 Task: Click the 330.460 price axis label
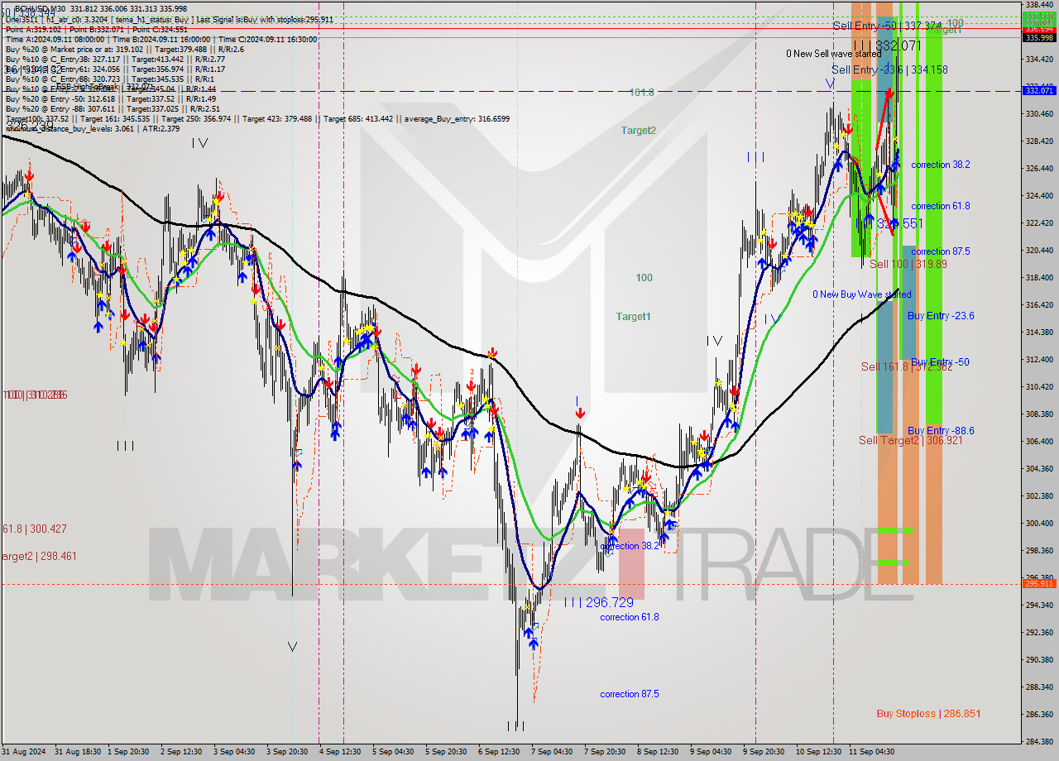(x=1039, y=113)
